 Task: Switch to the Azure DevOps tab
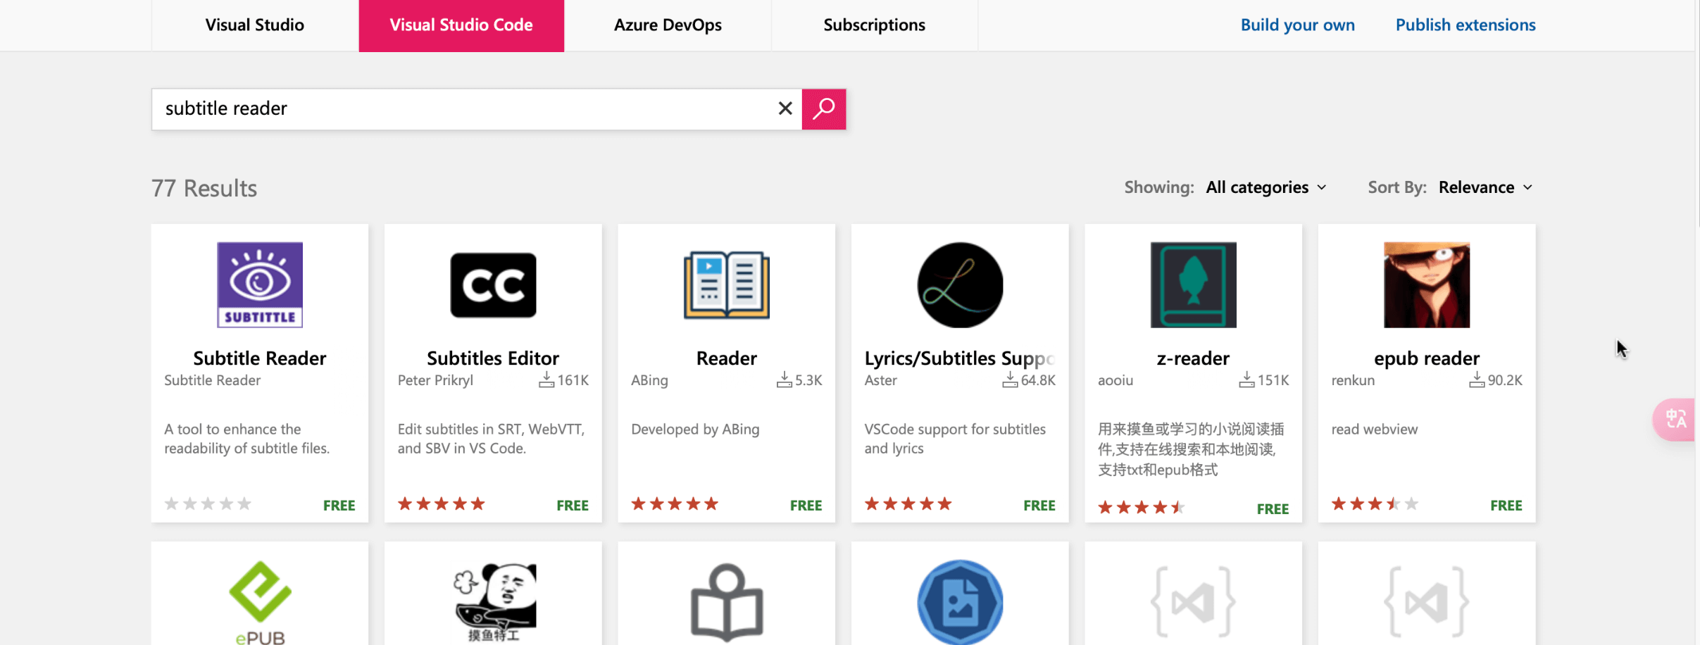pyautogui.click(x=667, y=25)
